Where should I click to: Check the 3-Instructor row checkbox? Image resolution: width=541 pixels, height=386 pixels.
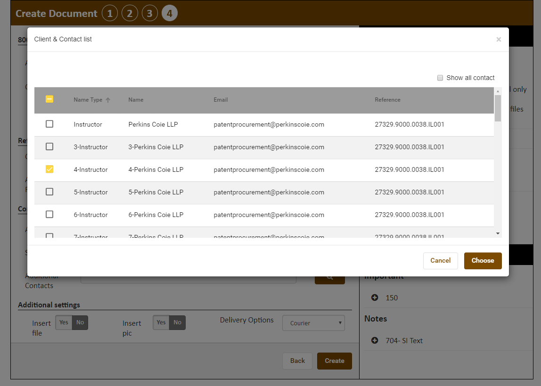click(49, 146)
